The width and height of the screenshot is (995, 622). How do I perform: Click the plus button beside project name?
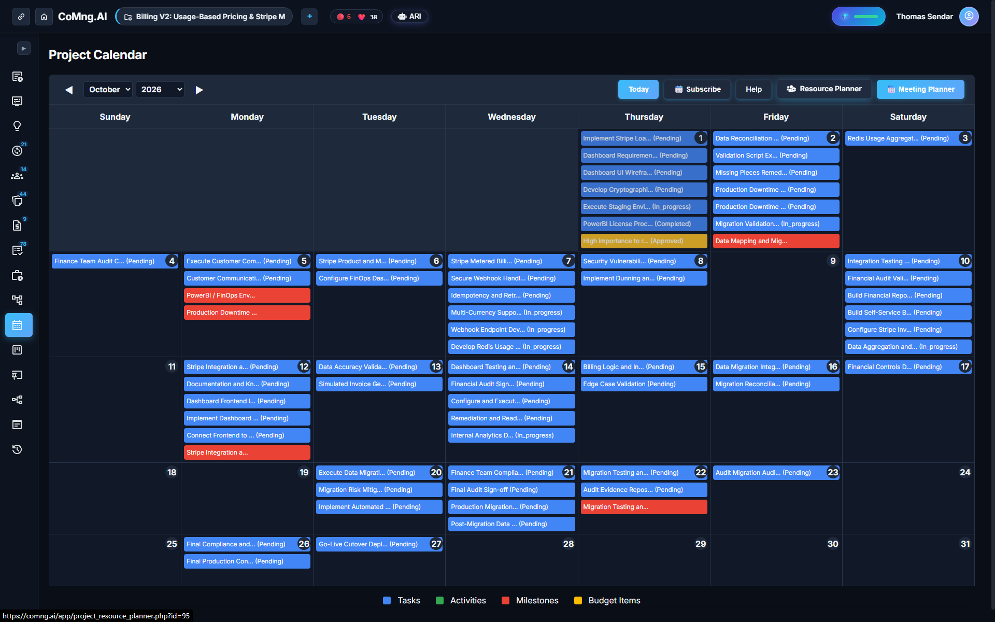click(x=309, y=17)
